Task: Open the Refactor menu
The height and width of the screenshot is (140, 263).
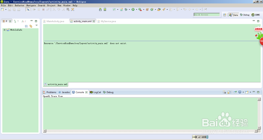Action: (x=19, y=6)
